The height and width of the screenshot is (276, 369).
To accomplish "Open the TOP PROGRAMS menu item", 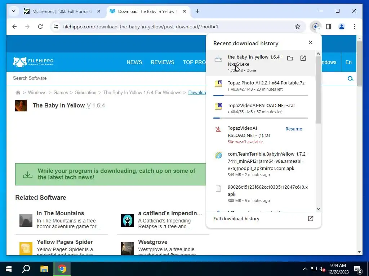I will click(x=194, y=62).
